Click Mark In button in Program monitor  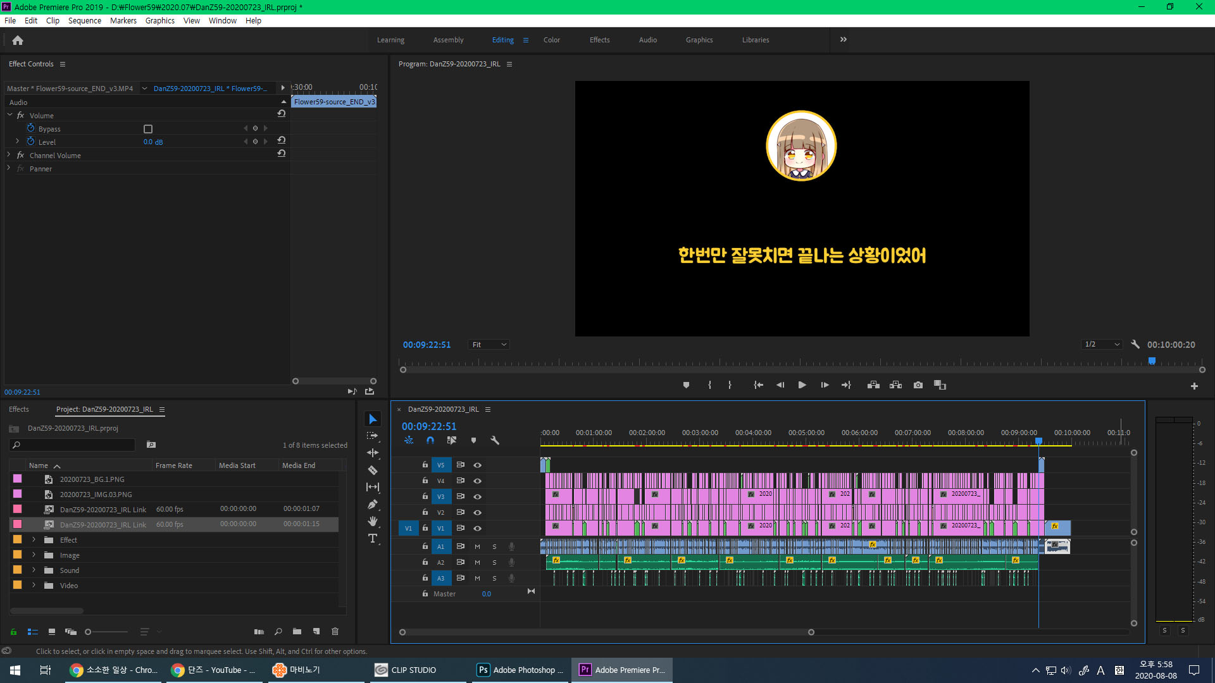pos(709,385)
